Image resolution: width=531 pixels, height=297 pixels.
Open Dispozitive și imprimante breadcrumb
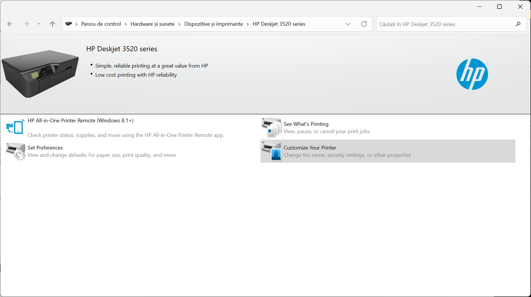pyautogui.click(x=214, y=24)
